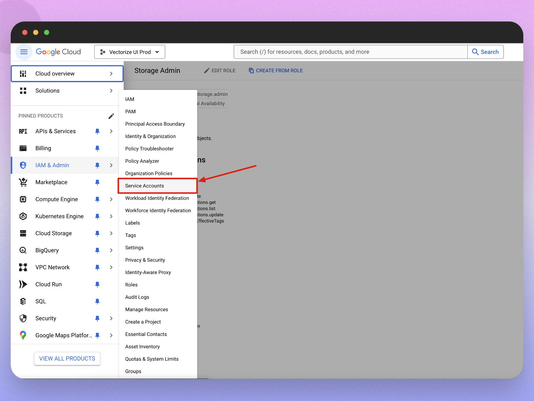This screenshot has width=534, height=401.
Task: Click the Cloud Storage icon
Action: (x=23, y=233)
